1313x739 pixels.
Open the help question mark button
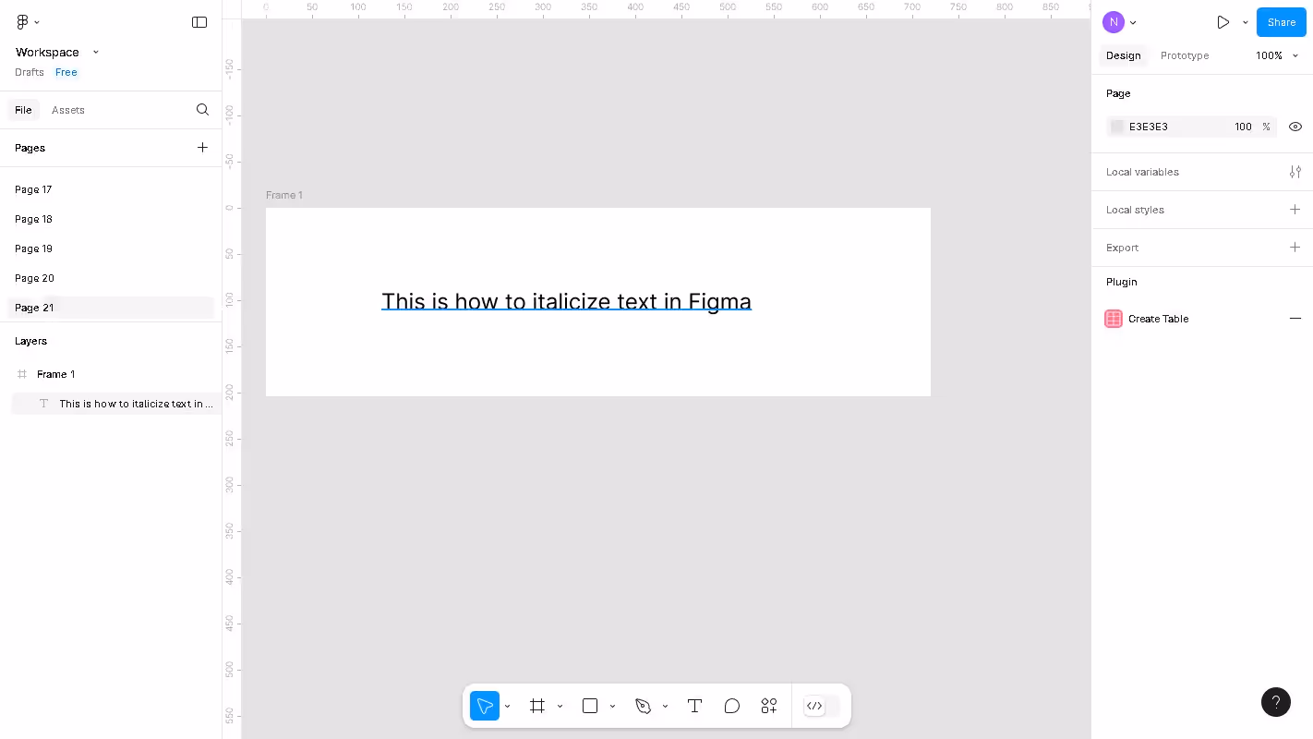pyautogui.click(x=1276, y=702)
